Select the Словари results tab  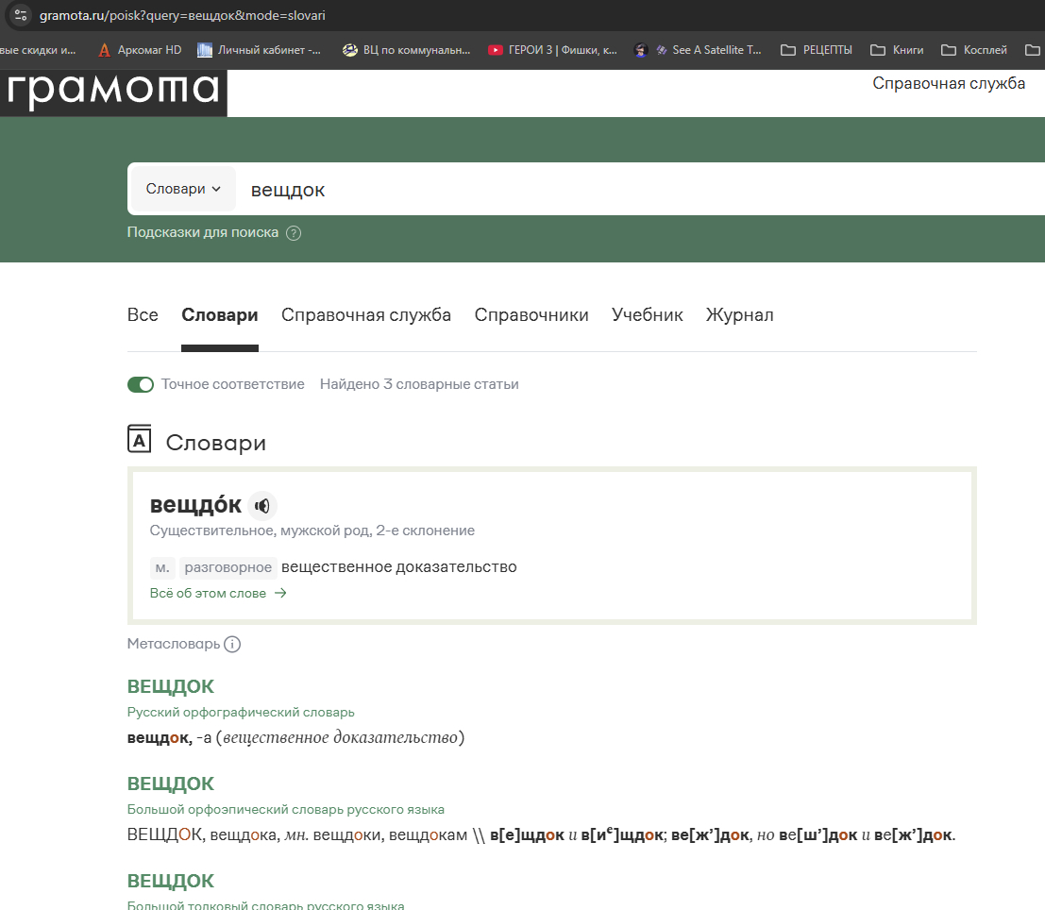220,314
